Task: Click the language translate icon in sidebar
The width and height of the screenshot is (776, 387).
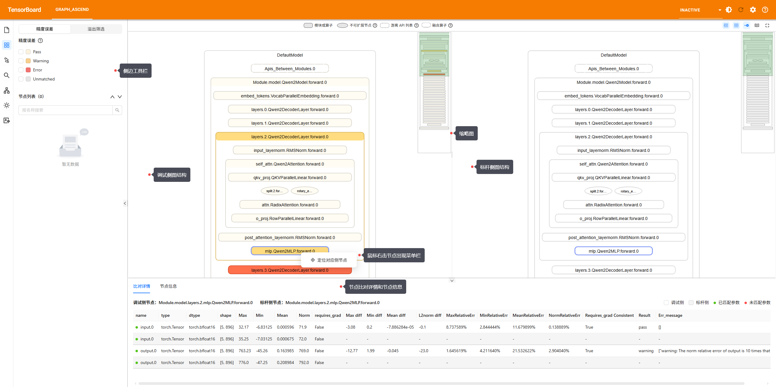Action: coord(7,120)
